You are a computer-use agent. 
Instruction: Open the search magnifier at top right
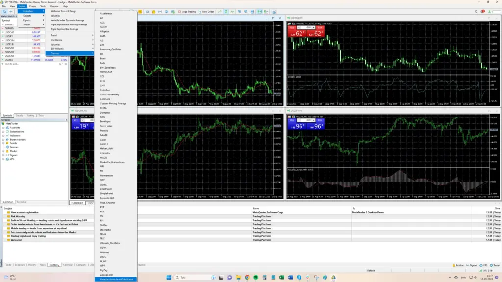[x=476, y=12]
